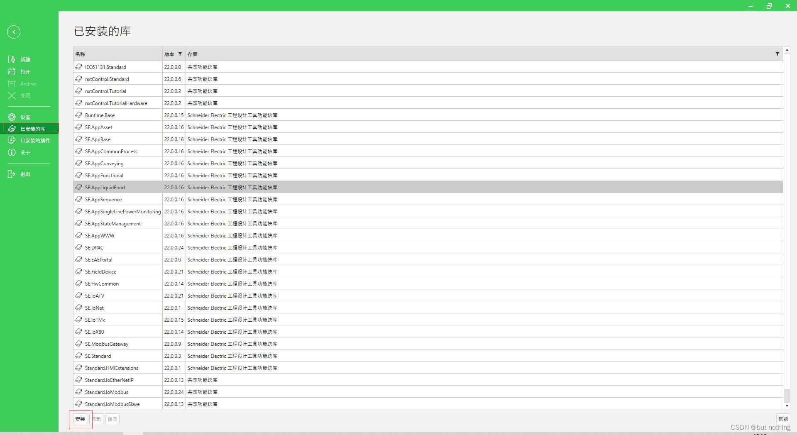
Task: Click the scrollbar down arrow
Action: (x=787, y=406)
